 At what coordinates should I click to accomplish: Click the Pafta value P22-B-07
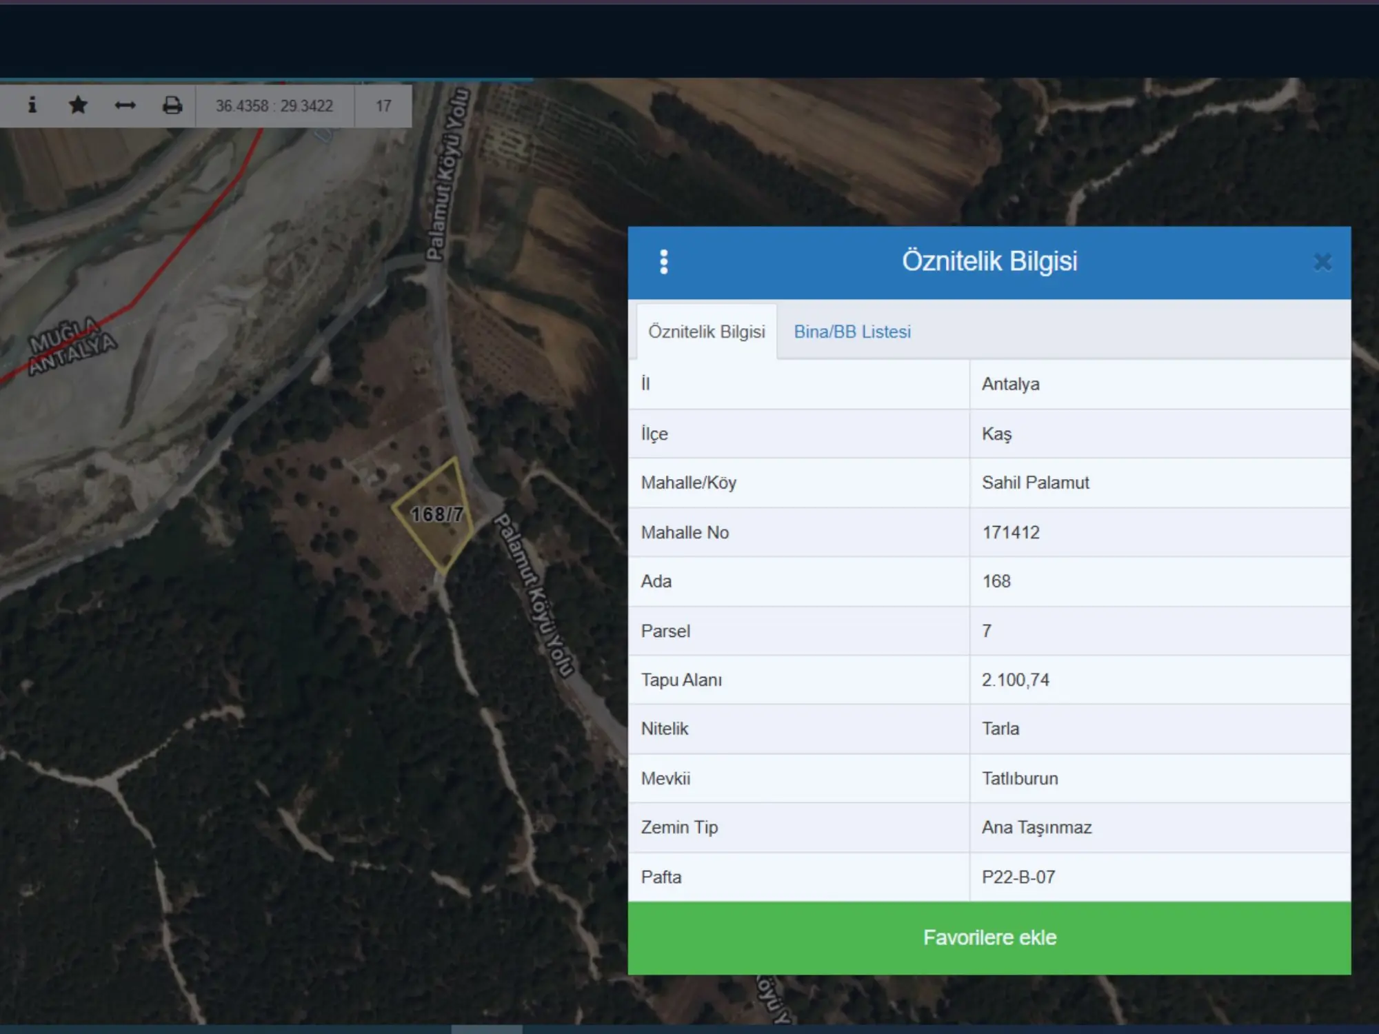[x=1018, y=877]
